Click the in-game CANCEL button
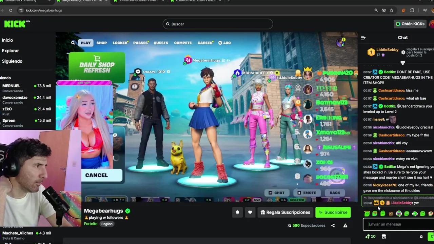The height and width of the screenshot is (244, 434). [x=101, y=175]
